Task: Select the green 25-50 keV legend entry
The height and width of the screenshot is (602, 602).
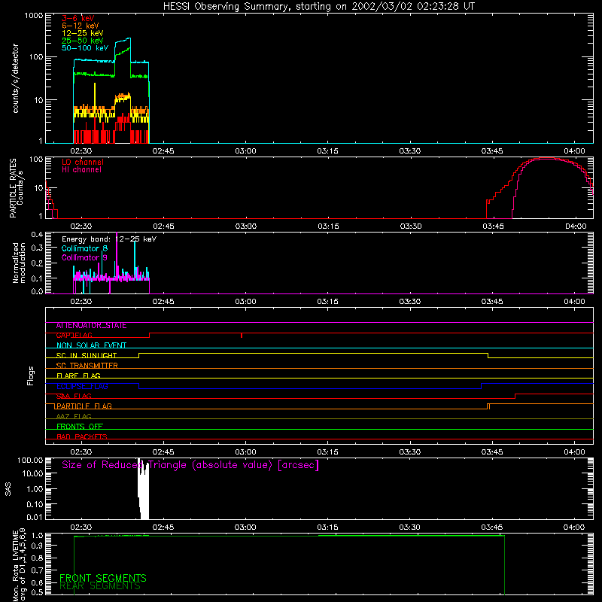Action: [83, 41]
